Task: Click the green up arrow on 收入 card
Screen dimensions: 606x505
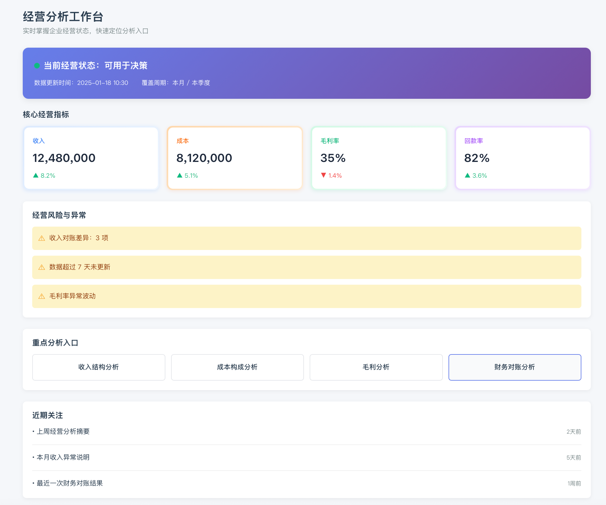Action: [x=35, y=175]
